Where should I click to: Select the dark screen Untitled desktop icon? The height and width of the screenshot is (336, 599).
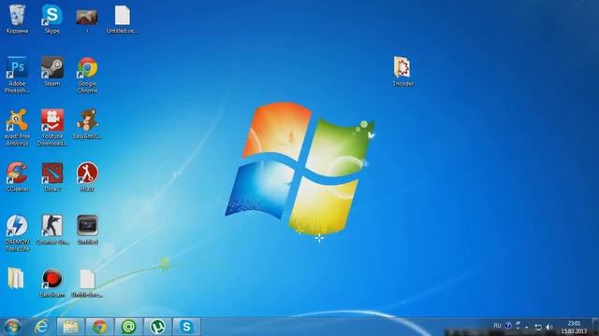87,230
